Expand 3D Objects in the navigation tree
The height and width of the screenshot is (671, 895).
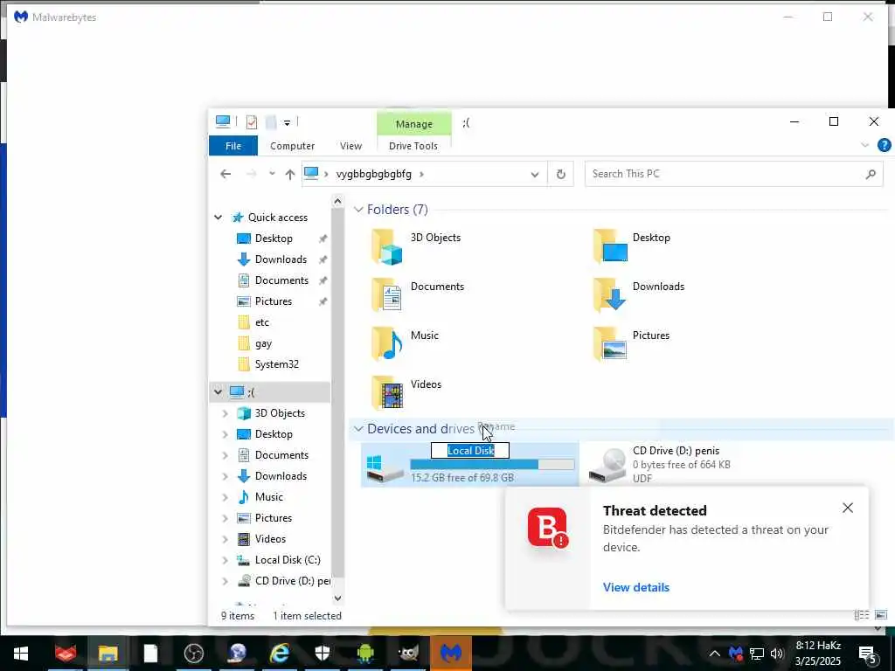[225, 413]
